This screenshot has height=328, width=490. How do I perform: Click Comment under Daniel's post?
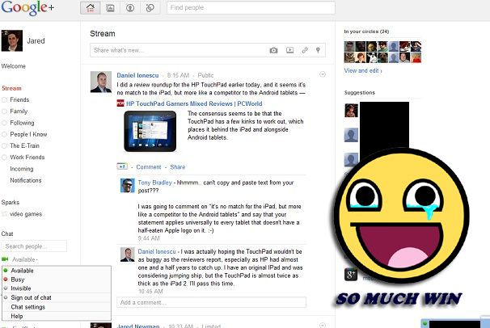(x=149, y=167)
